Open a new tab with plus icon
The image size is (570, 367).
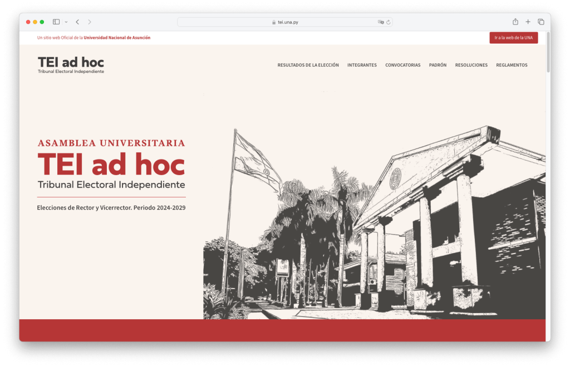[x=528, y=22]
